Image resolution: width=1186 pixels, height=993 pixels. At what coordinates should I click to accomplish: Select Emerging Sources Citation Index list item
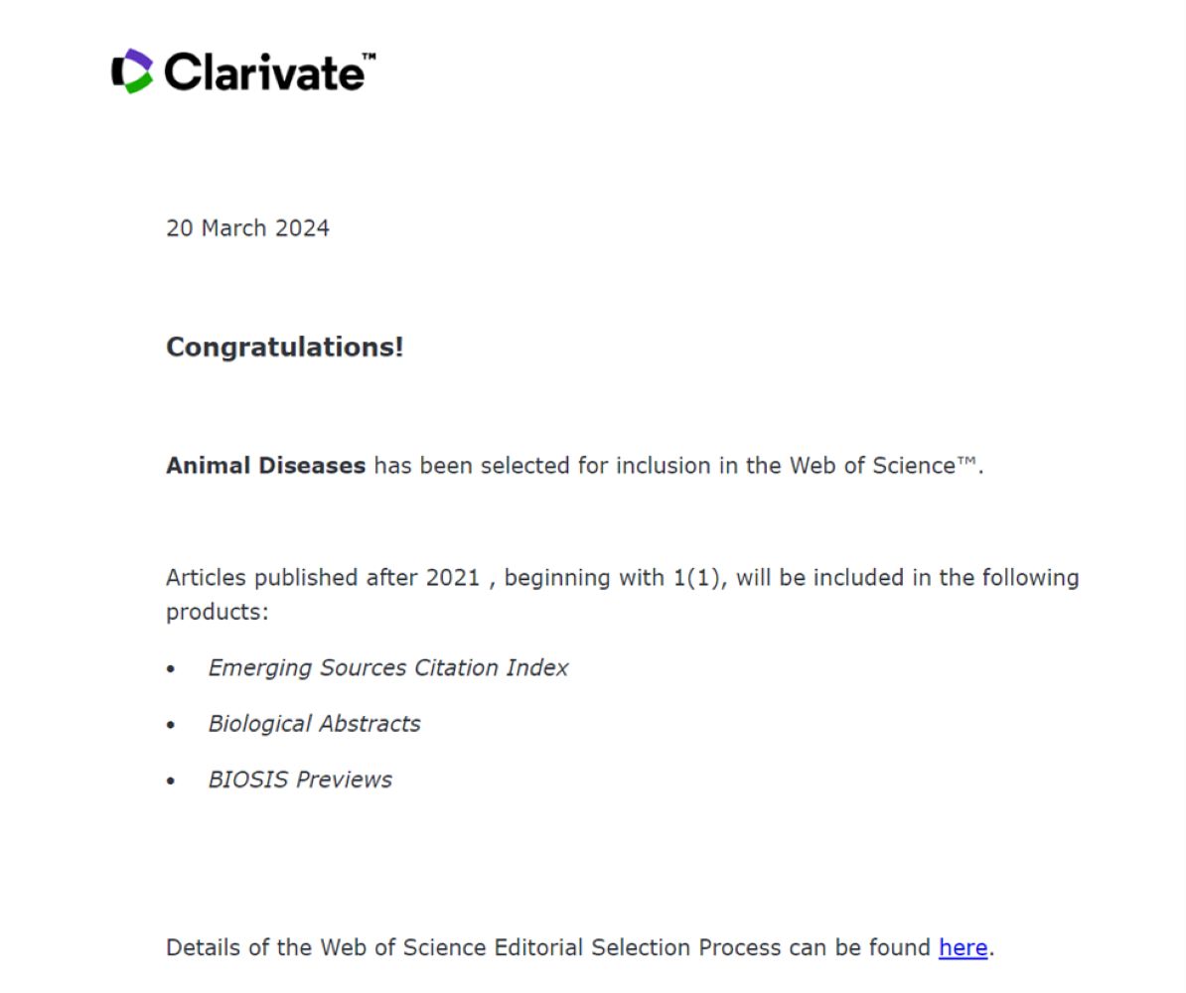[387, 668]
